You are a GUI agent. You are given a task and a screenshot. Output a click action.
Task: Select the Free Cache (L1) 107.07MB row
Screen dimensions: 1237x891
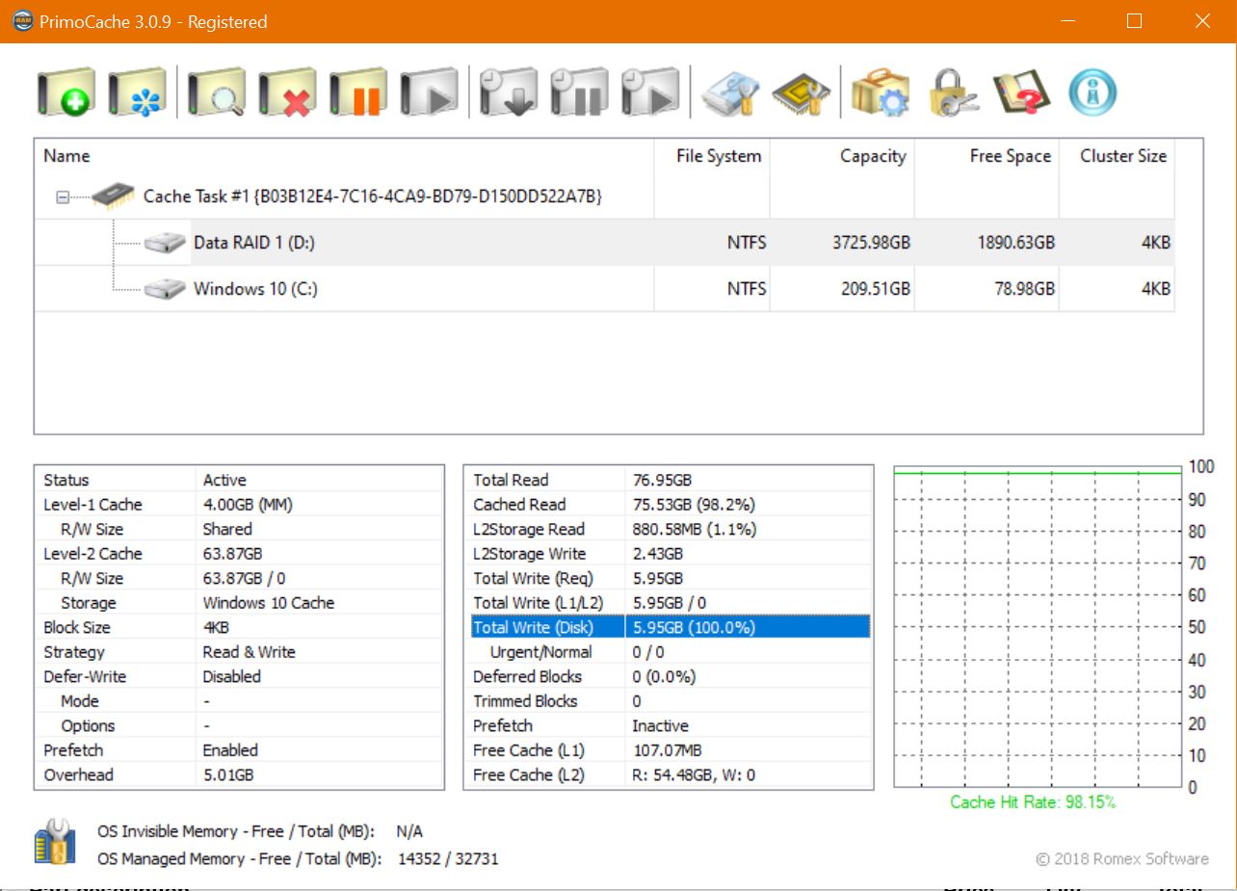[670, 750]
